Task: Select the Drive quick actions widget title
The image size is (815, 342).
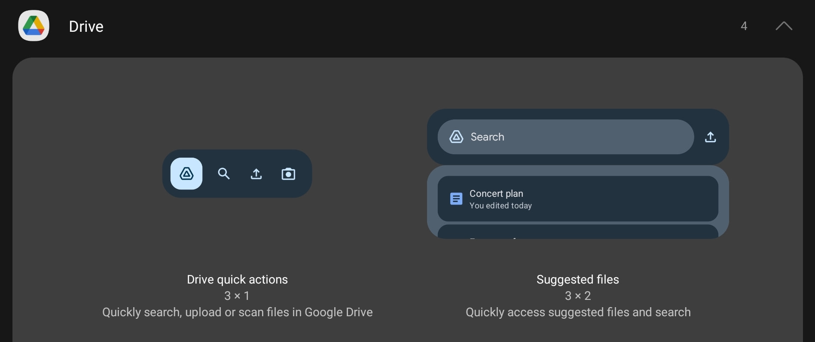Action: (237, 280)
